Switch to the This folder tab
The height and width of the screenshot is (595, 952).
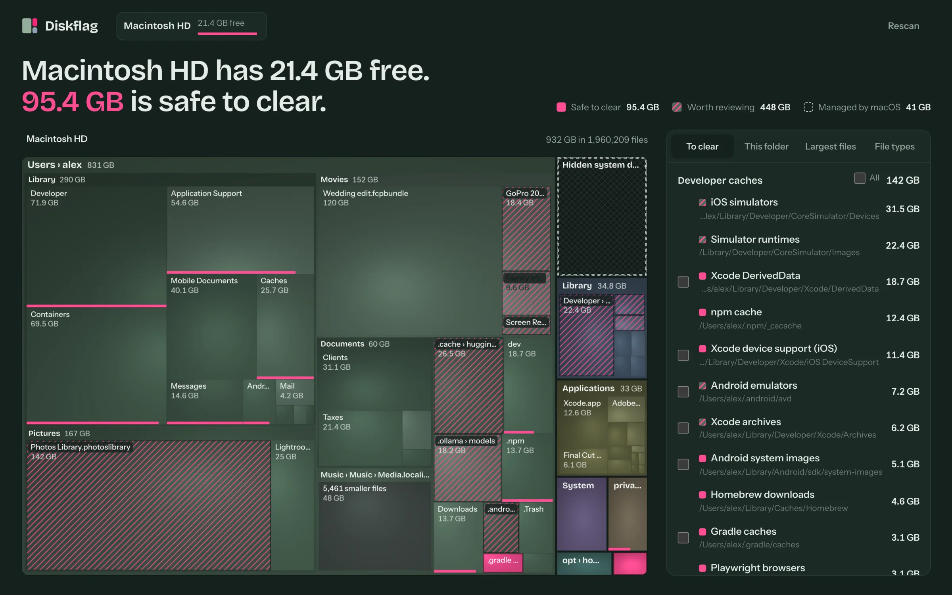click(x=766, y=146)
